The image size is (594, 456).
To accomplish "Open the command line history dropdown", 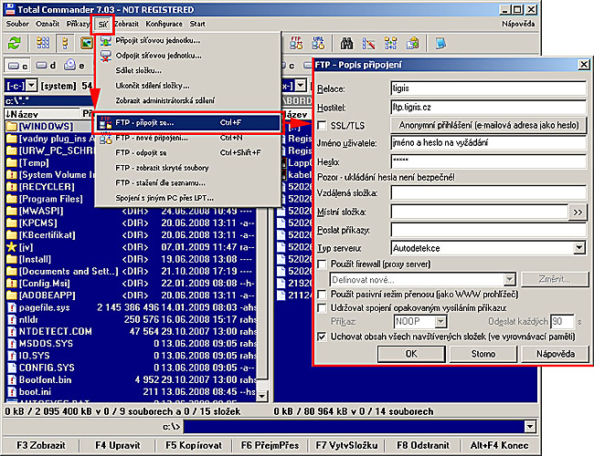I will tap(530, 427).
